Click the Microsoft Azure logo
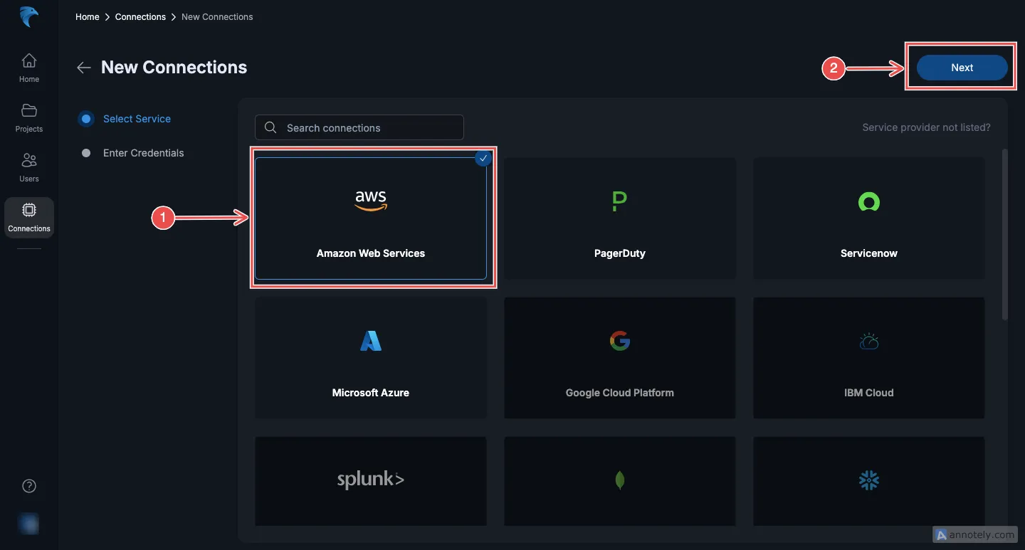The height and width of the screenshot is (550, 1025). click(371, 341)
